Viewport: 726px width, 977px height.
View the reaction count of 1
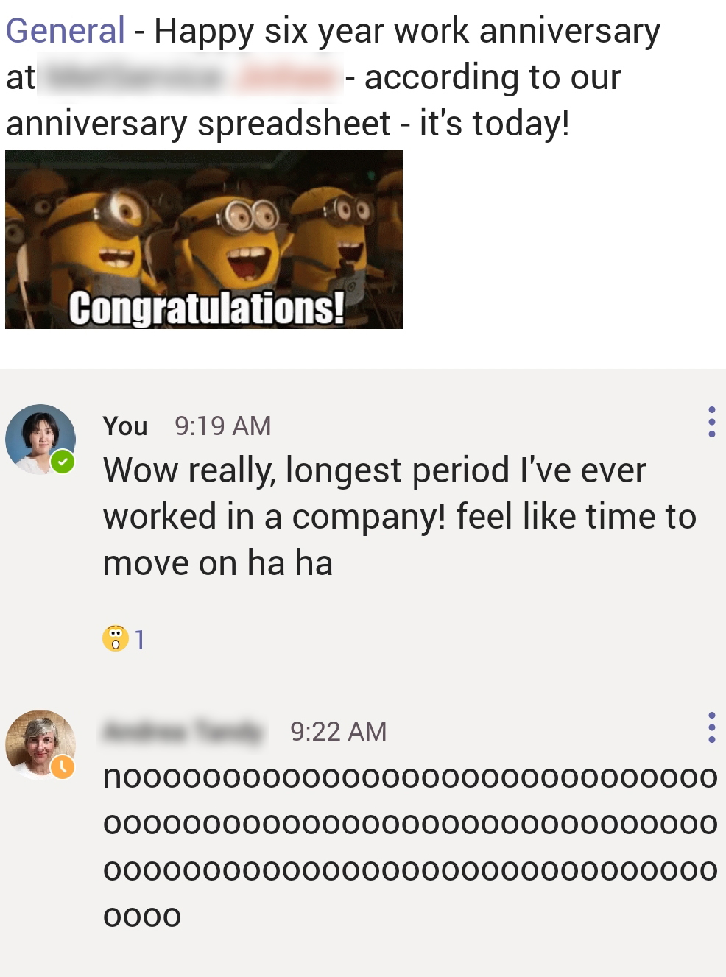click(140, 639)
